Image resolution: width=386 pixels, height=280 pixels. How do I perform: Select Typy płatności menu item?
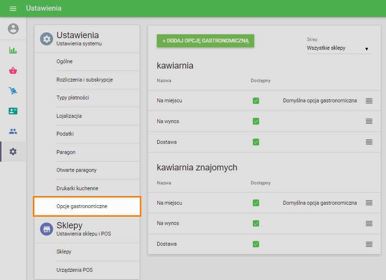point(73,98)
